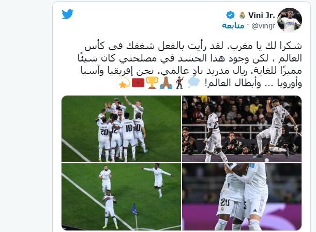Image resolution: width=316 pixels, height=232 pixels.
Task: Click the folded hands emoji
Action: [x=166, y=83]
